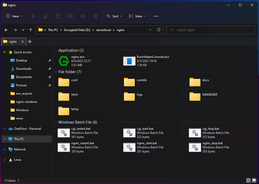Open Downloads in Quick access
This screenshot has width=259, height=184.
[23, 69]
